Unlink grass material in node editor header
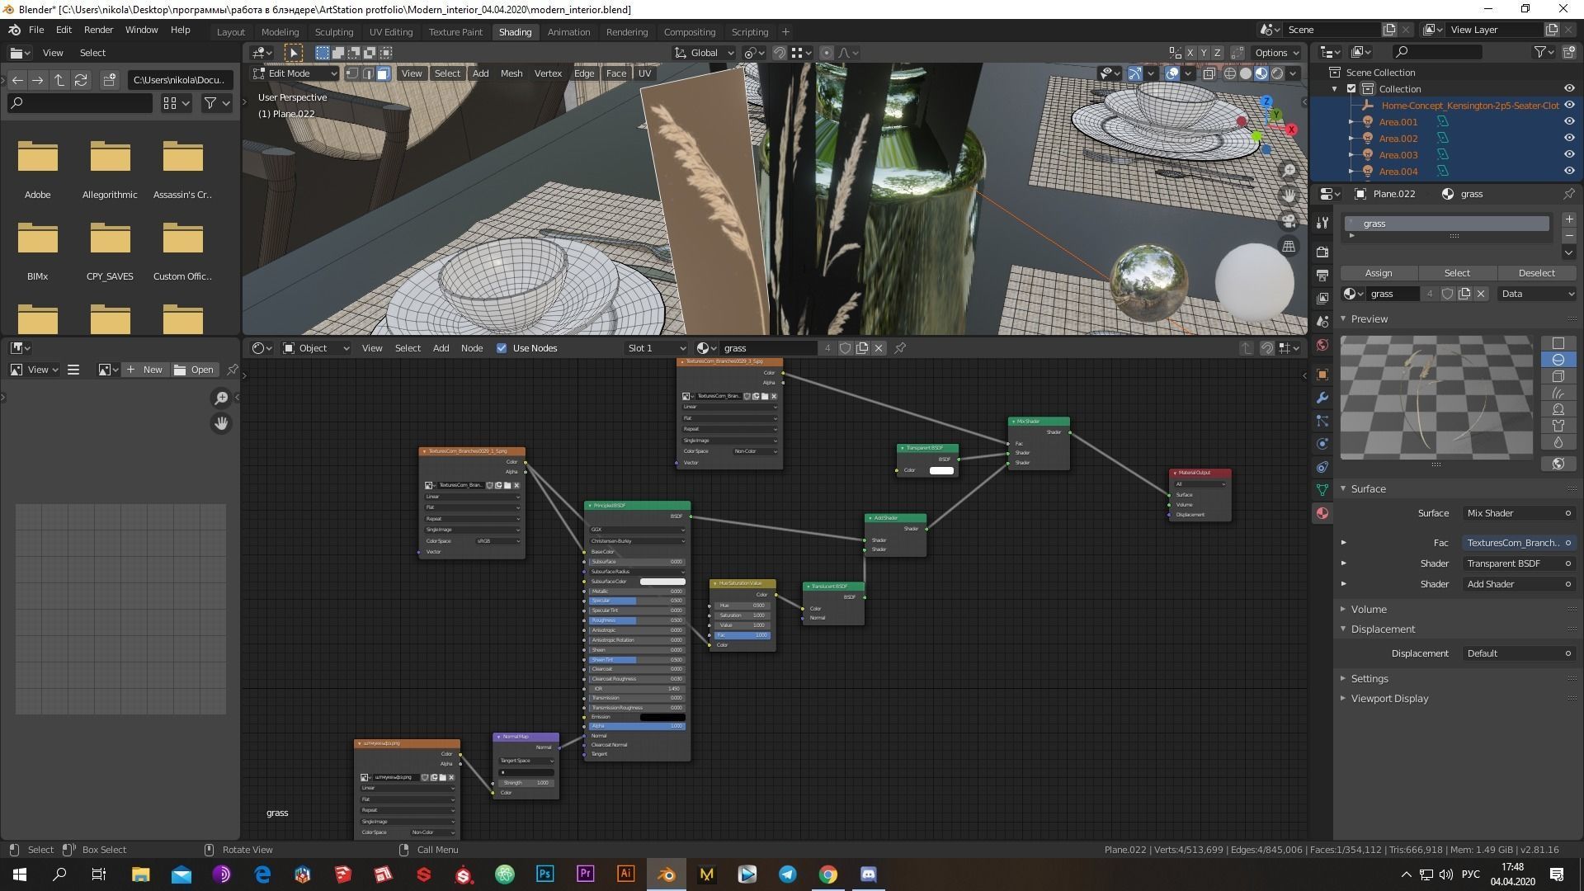This screenshot has height=891, width=1584. point(879,348)
